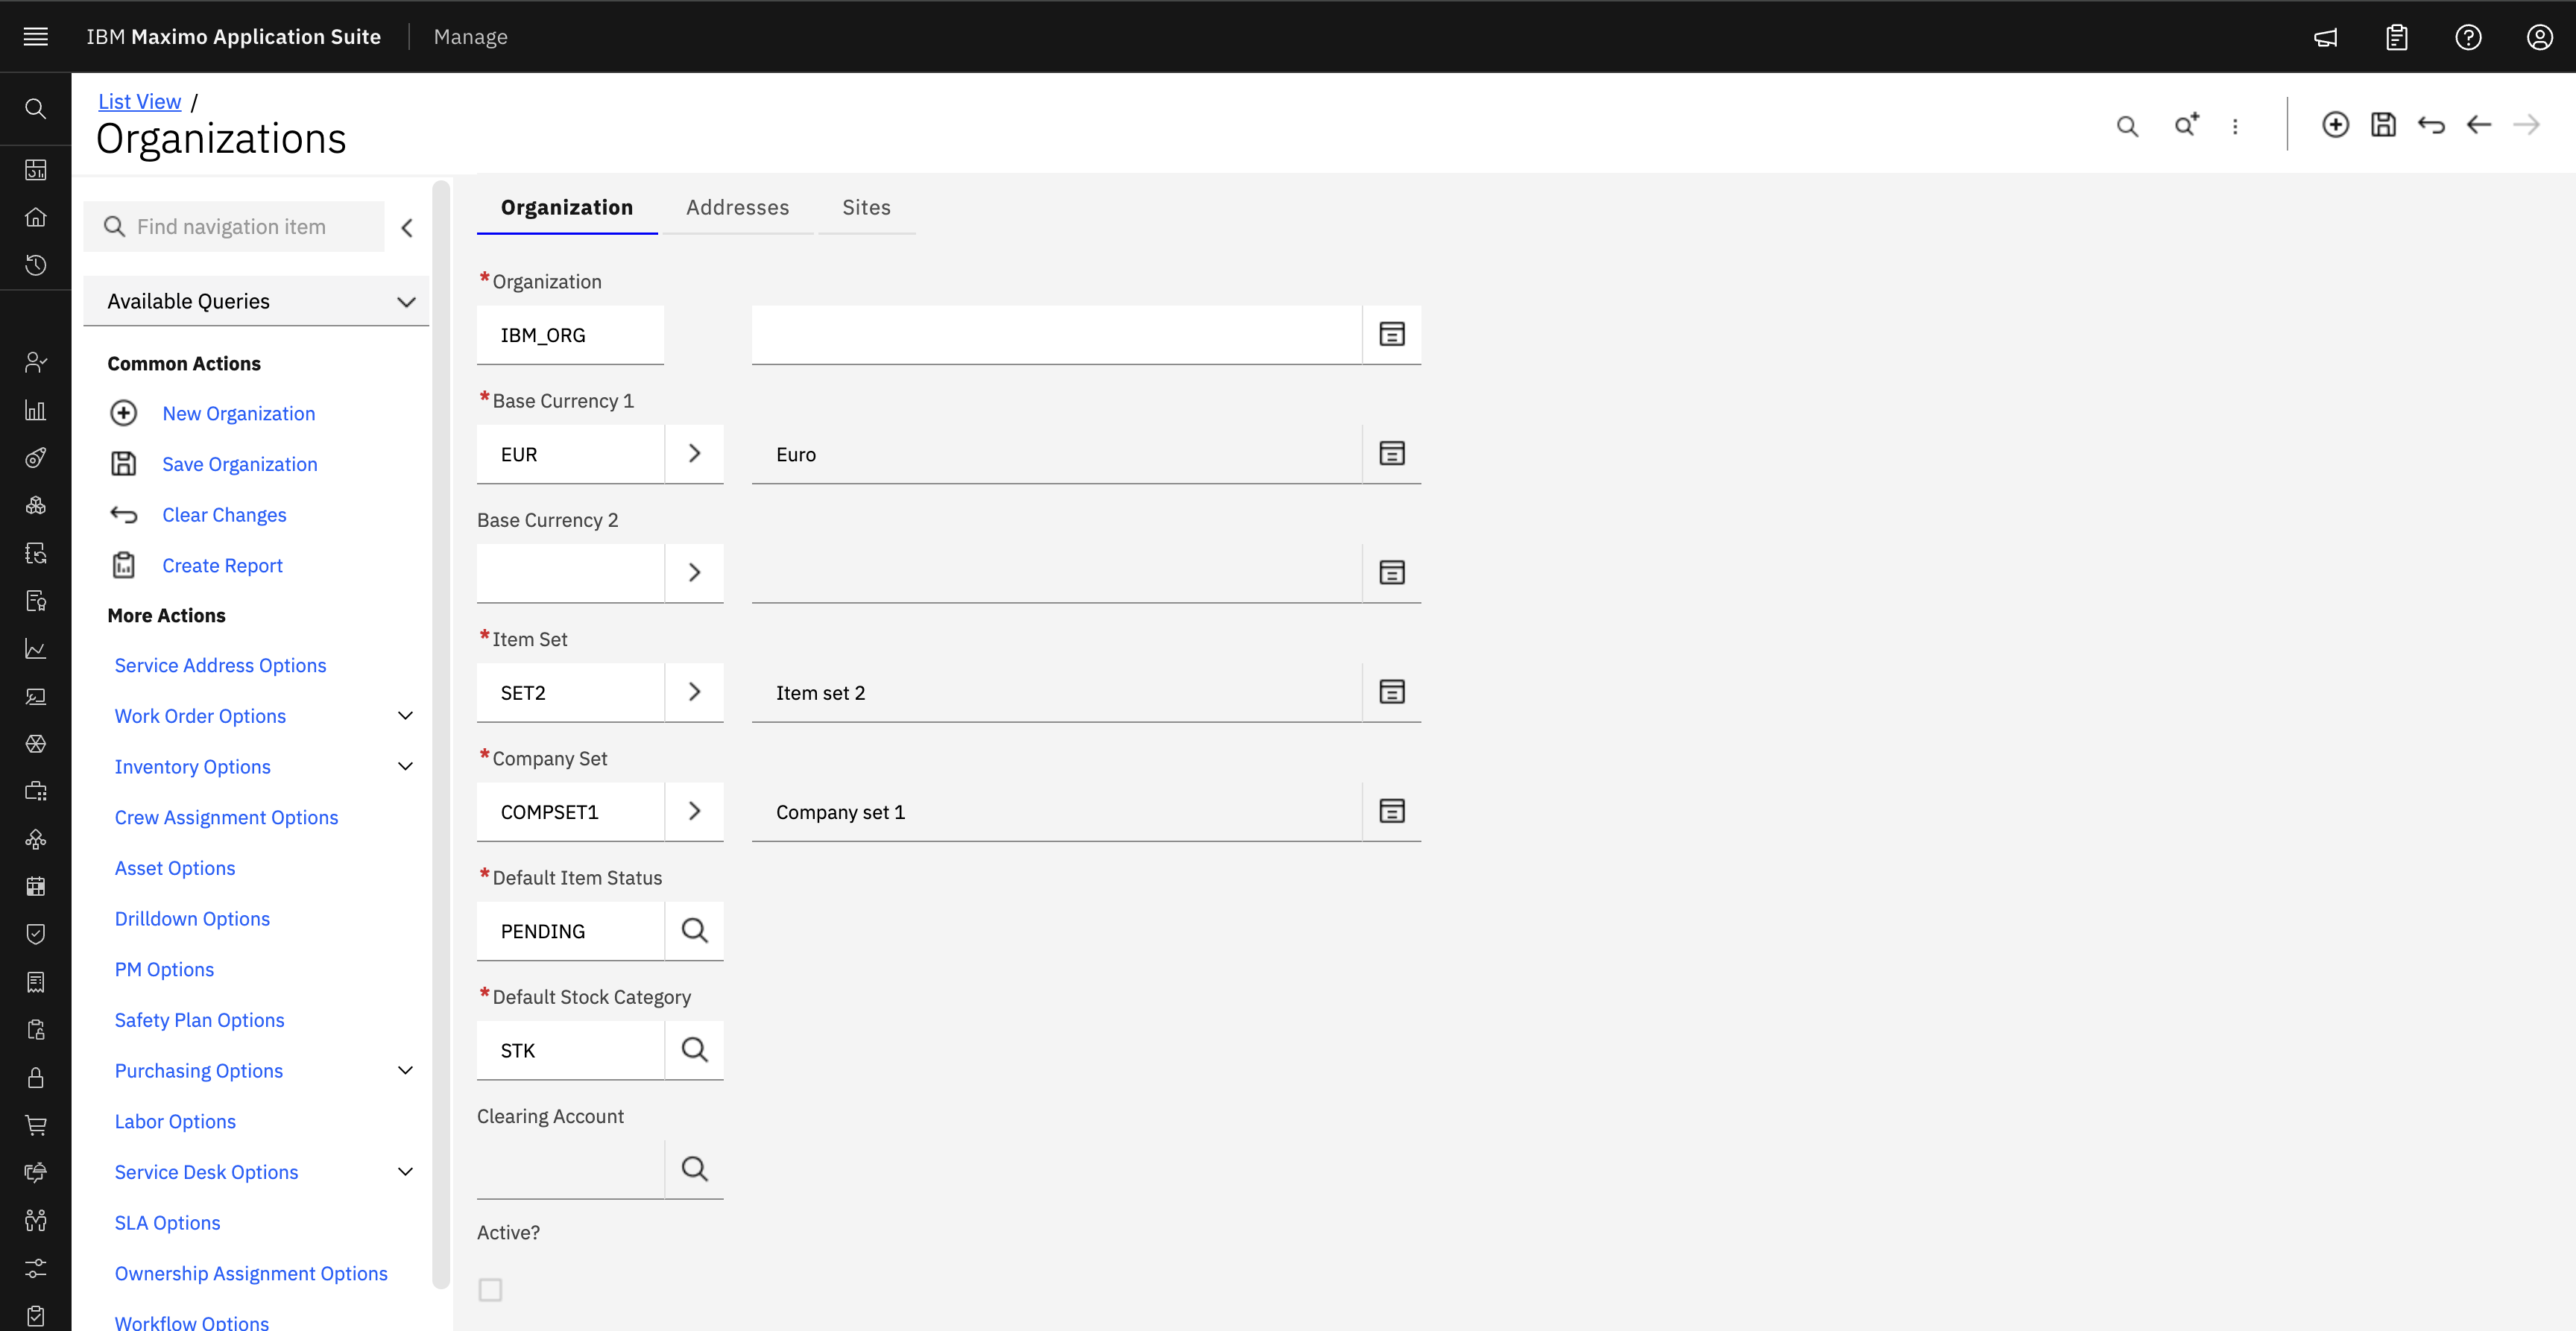Viewport: 2576px width, 1331px height.
Task: Go to the Home icon in sidebar
Action: click(x=36, y=217)
